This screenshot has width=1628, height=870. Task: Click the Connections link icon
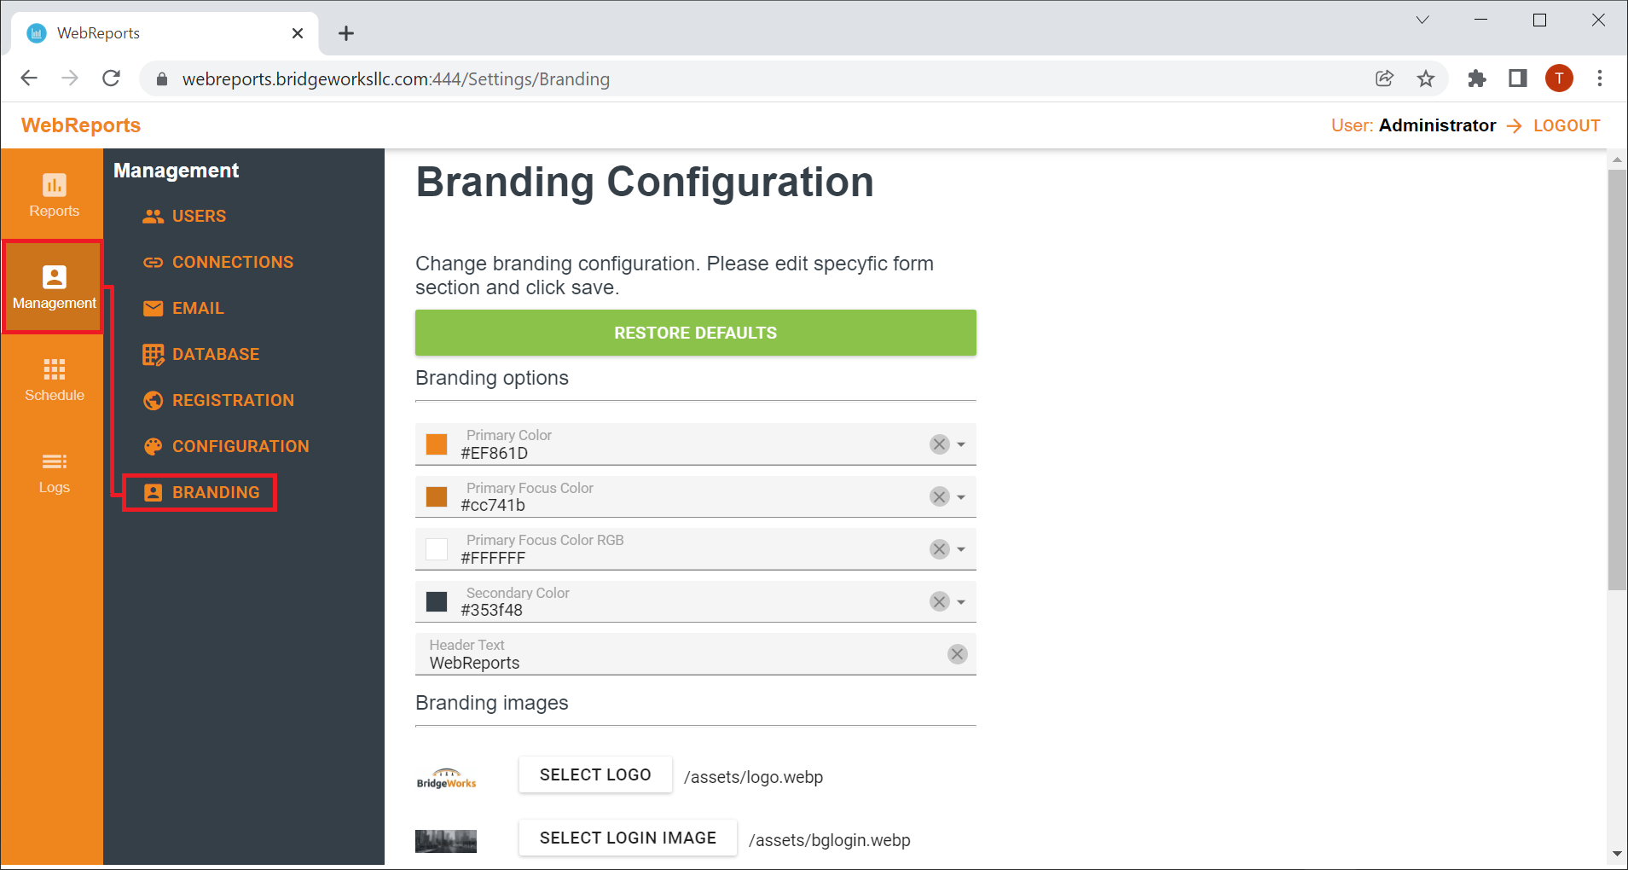click(154, 262)
